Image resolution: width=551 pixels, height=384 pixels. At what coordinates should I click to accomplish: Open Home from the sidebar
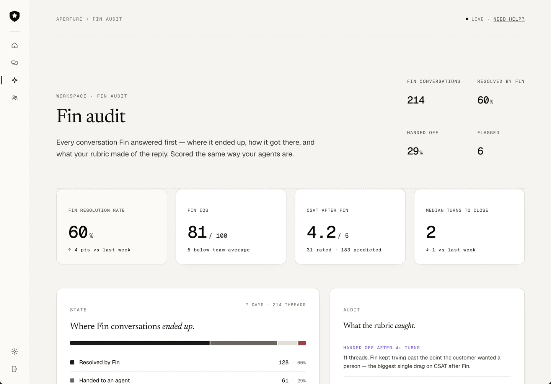pyautogui.click(x=15, y=45)
